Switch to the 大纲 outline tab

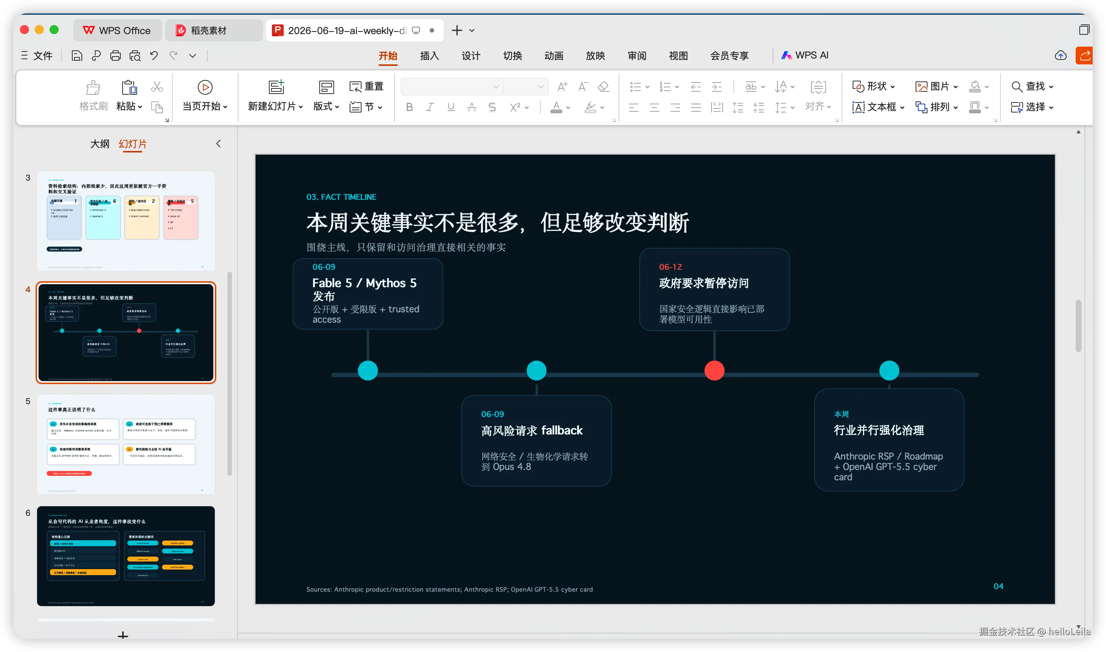tap(99, 144)
